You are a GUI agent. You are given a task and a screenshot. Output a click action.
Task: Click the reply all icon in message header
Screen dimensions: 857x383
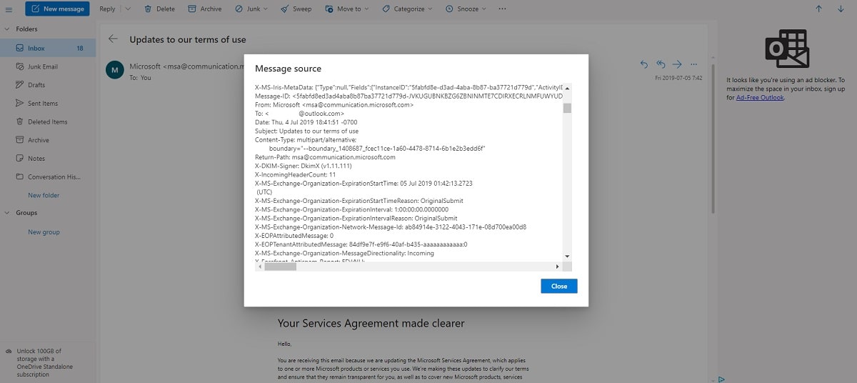coord(661,64)
